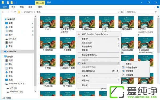Open 图片 under 此电脑
The height and width of the screenshot is (100, 160).
pos(9,64)
